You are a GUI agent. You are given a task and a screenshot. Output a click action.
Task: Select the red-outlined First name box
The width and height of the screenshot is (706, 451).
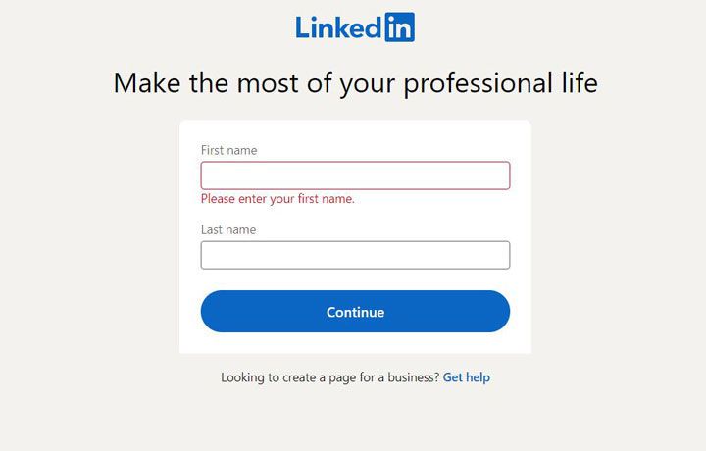(355, 175)
